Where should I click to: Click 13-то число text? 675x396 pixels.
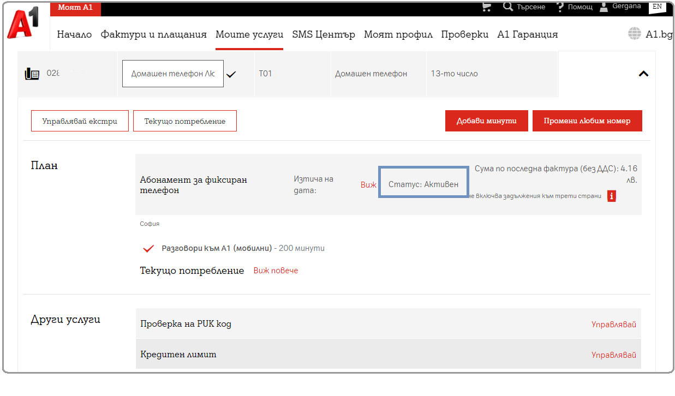pos(454,74)
